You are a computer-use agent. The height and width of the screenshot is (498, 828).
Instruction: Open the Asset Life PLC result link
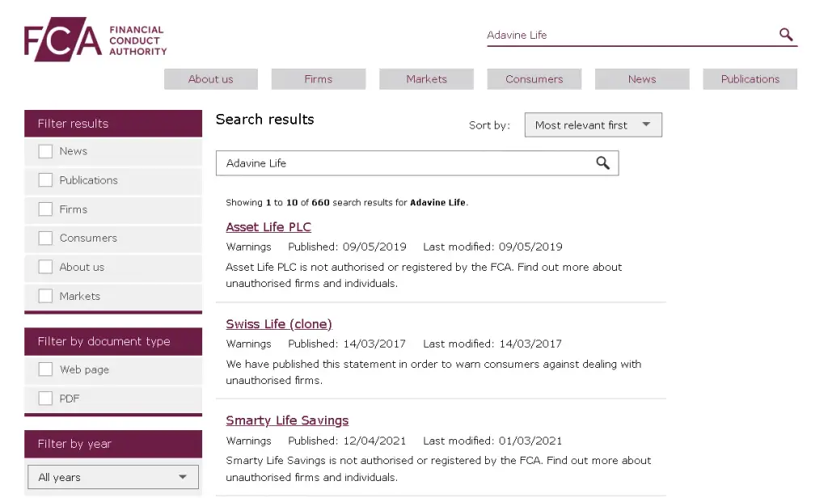268,227
